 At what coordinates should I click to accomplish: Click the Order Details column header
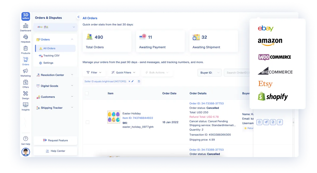point(198,93)
